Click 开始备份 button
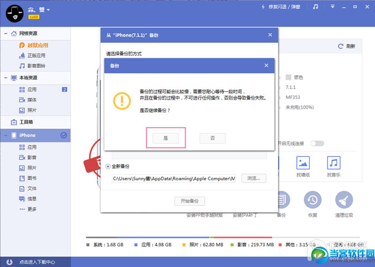The height and width of the screenshot is (267, 375). coord(189,201)
